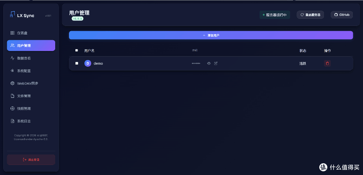
Task: Click the LX Sync logo icon
Action: 12,14
